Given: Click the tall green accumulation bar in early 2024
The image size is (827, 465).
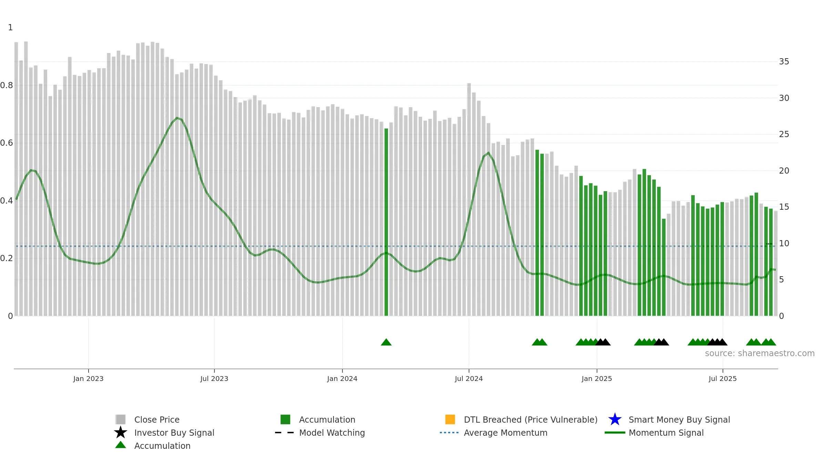Looking at the screenshot, I should [386, 222].
